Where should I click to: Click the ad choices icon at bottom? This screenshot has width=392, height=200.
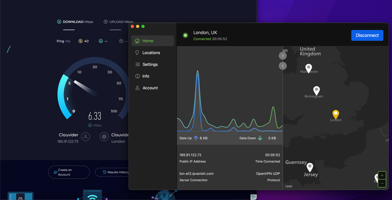pos(253,197)
